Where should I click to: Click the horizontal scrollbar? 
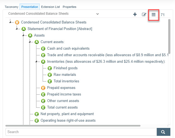[x=73, y=126]
